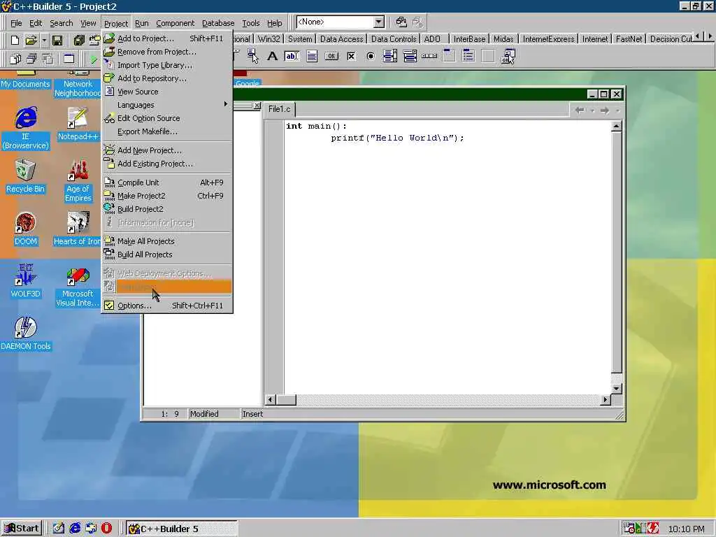Choose Import Type Library menu entry
Screen dimensions: 716x537
click(167, 65)
